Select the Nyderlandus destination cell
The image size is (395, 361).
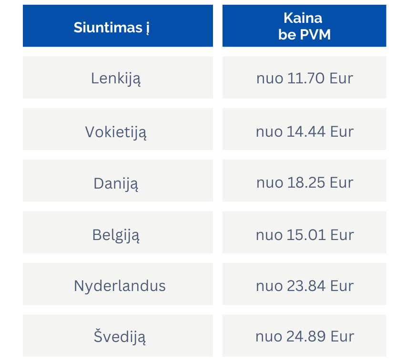coord(118,284)
